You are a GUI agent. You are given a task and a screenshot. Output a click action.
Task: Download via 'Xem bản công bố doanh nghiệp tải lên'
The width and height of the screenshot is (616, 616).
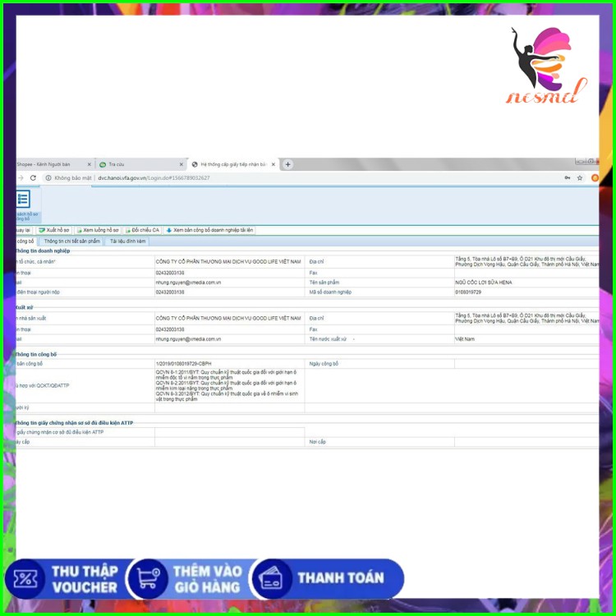point(209,231)
